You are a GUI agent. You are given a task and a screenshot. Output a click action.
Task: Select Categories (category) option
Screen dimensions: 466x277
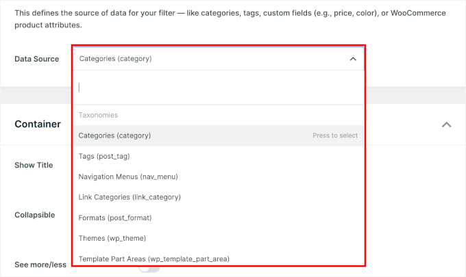point(115,135)
